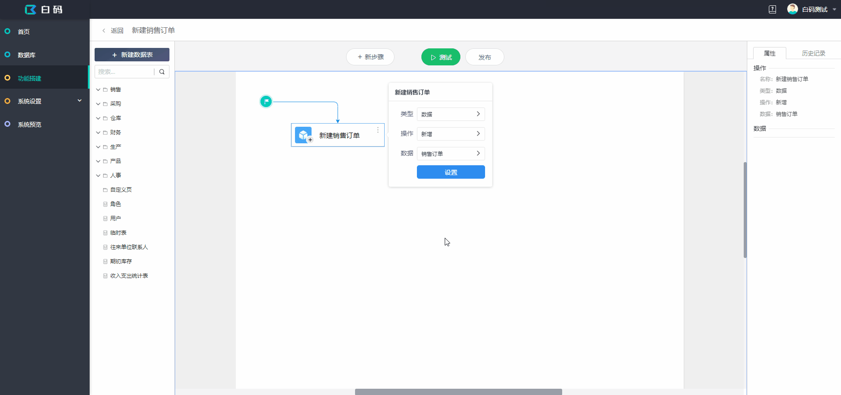
Task: Switch to the 历史记录 tab
Action: point(813,53)
